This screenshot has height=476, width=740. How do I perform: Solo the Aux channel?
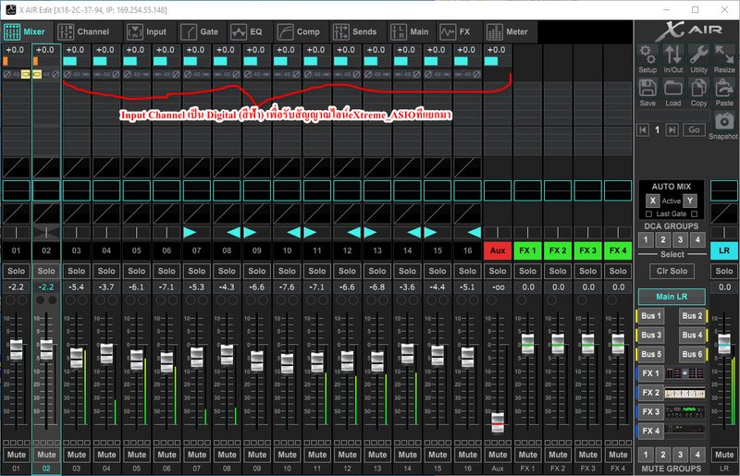coord(498,271)
